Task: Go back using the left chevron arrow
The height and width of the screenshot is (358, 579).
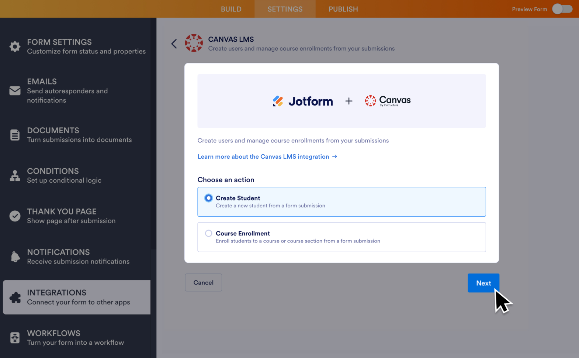Action: pos(174,44)
